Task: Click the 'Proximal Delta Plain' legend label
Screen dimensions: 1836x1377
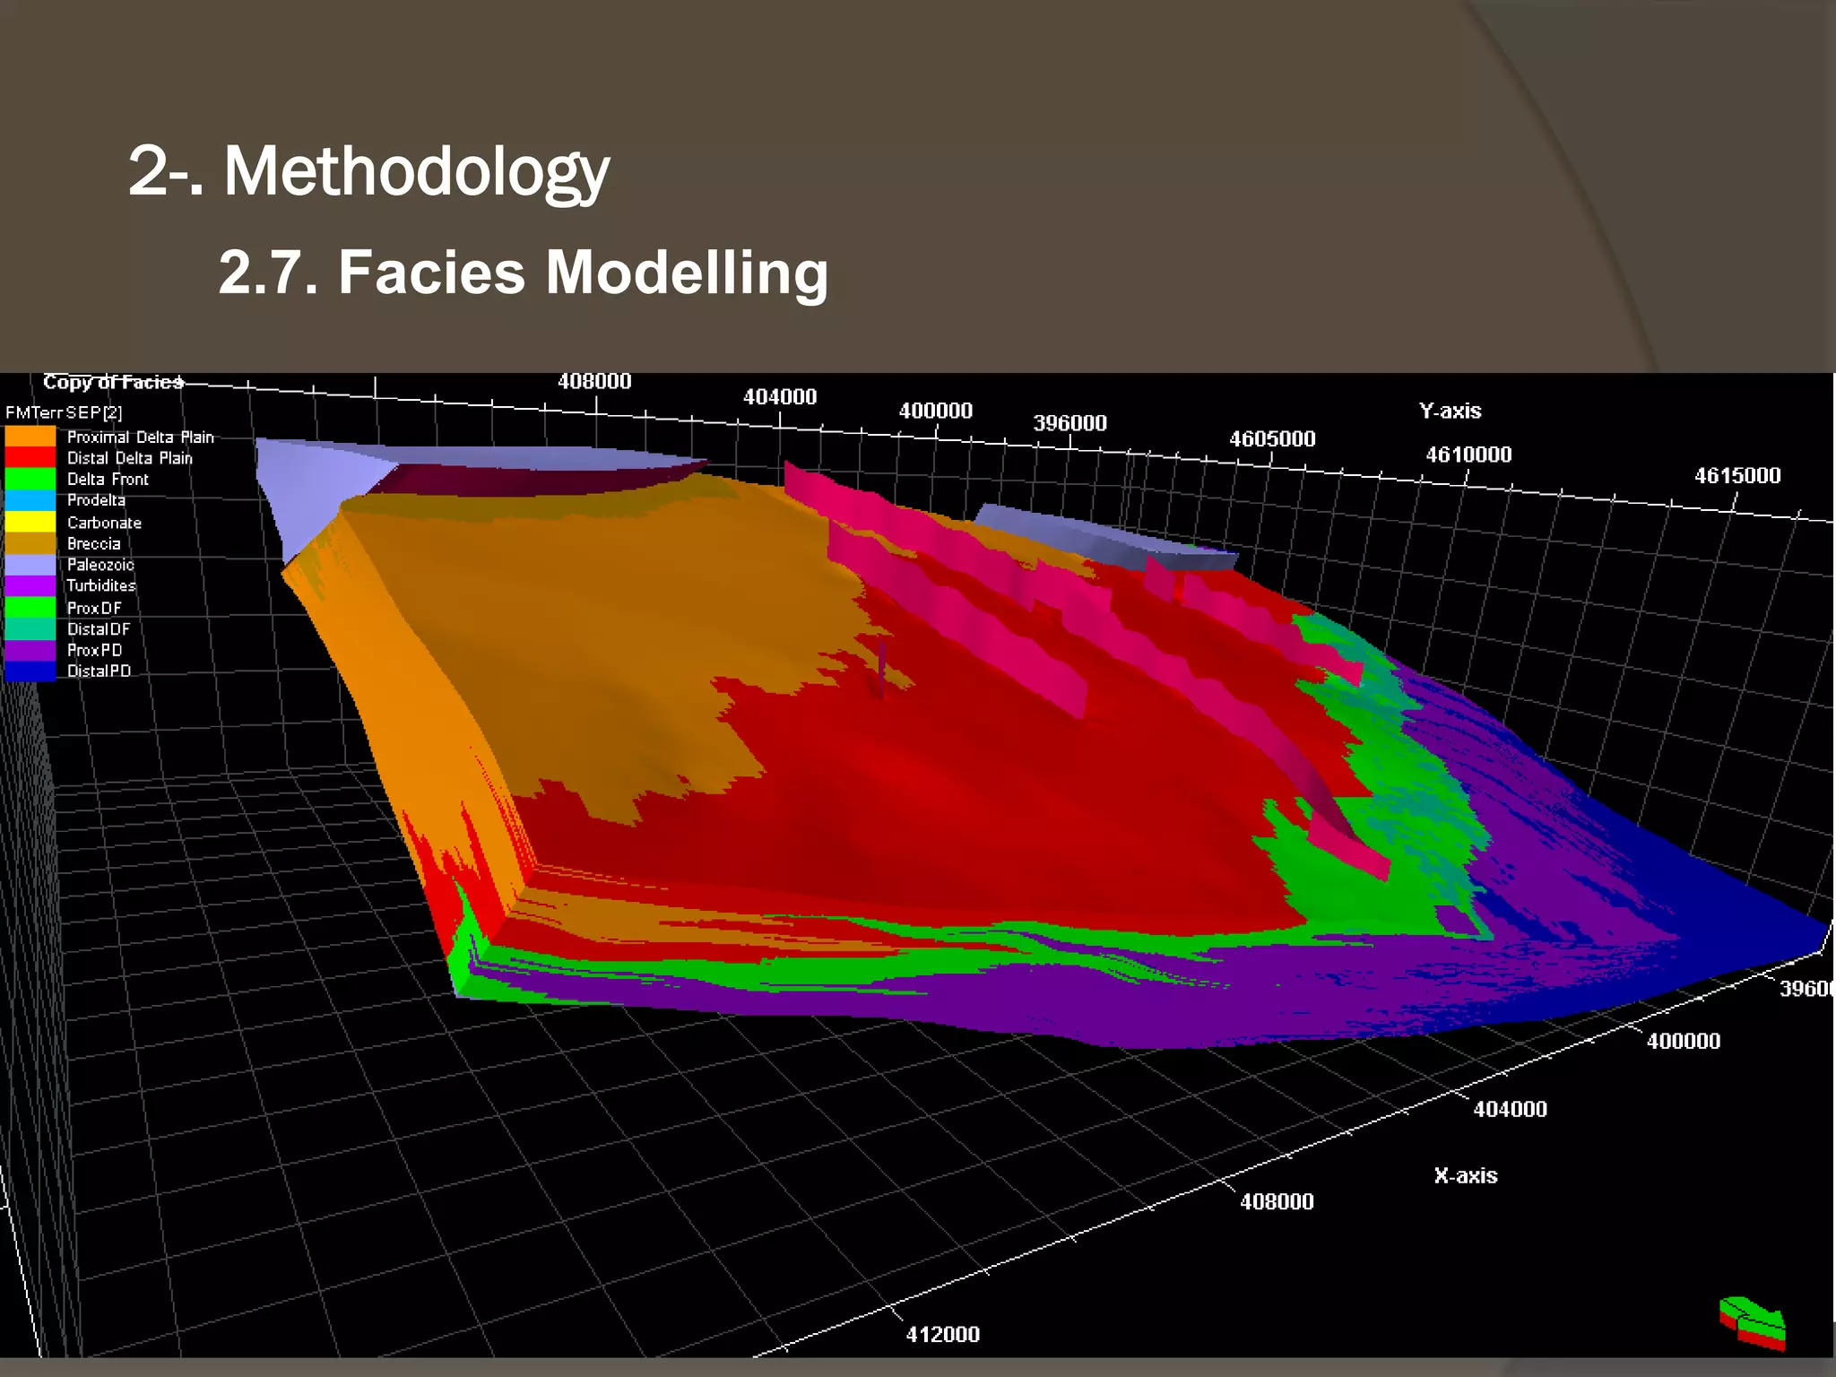Action: (141, 437)
